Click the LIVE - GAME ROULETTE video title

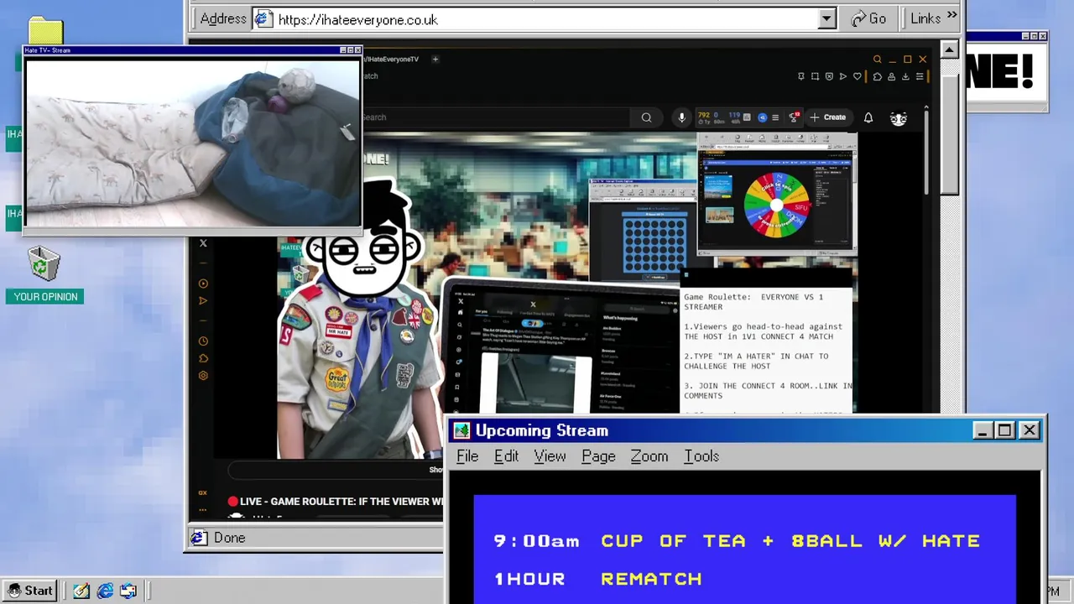click(336, 502)
